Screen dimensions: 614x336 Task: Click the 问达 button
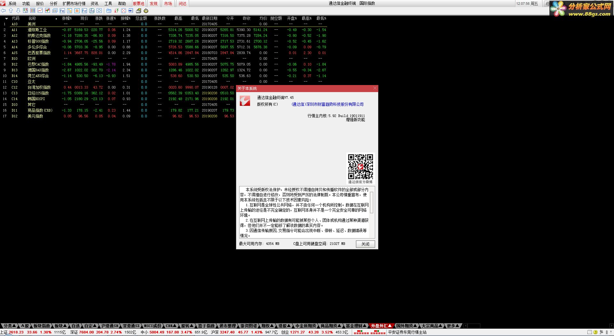[183, 4]
